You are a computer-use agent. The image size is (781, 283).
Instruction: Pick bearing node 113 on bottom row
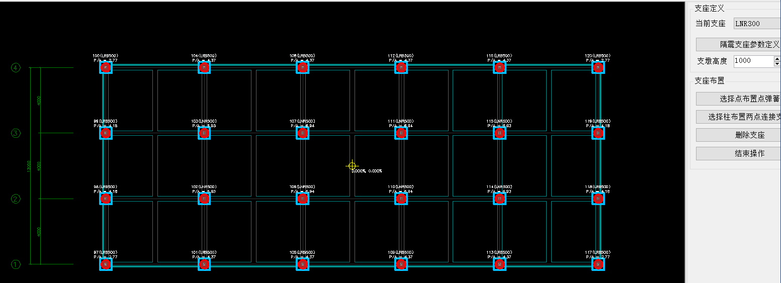pos(499,264)
